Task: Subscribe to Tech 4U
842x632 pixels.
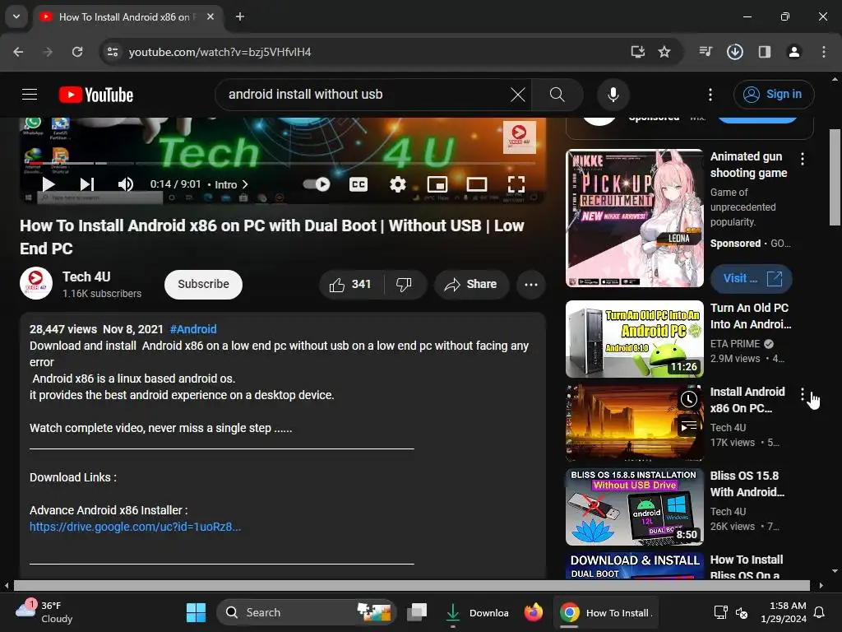Action: (204, 284)
